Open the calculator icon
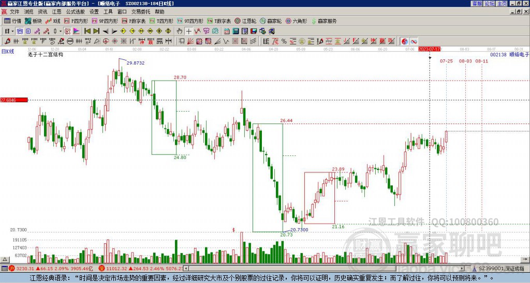This screenshot has height=283, width=530. point(235,31)
